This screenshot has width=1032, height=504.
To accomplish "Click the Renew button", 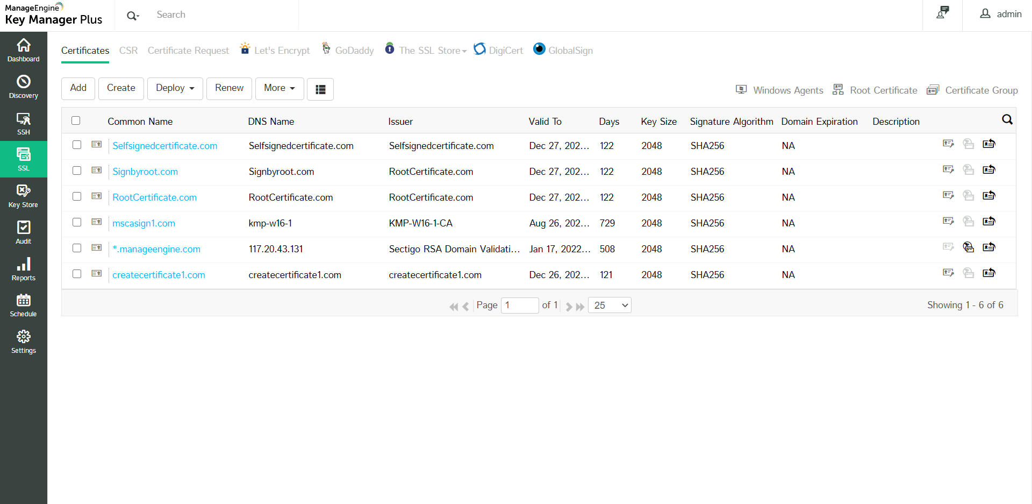I will tap(229, 88).
